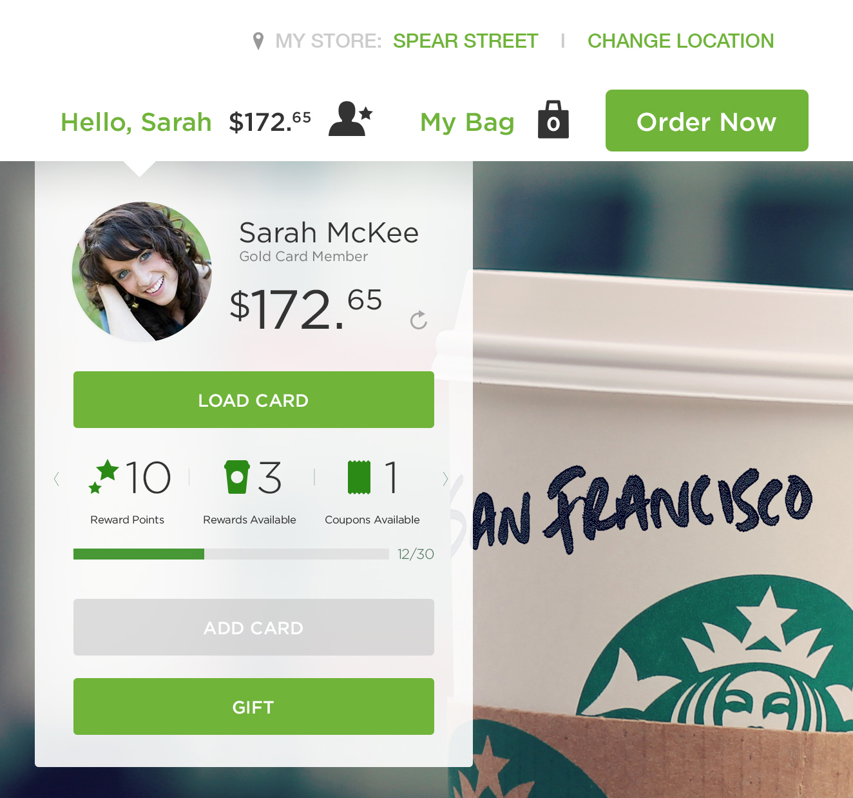Click the header balance $172.65
Viewport: 853px width, 798px height.
[x=270, y=122]
